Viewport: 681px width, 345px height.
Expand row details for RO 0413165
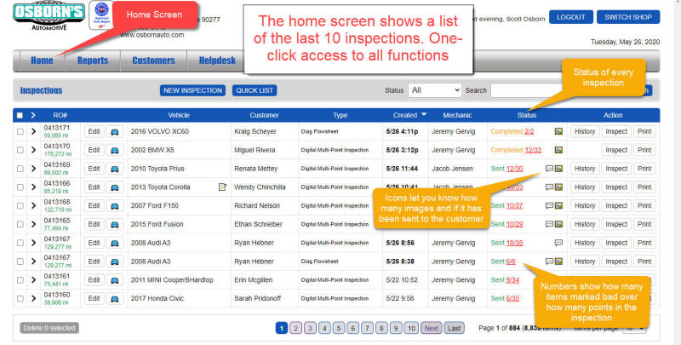(33, 224)
